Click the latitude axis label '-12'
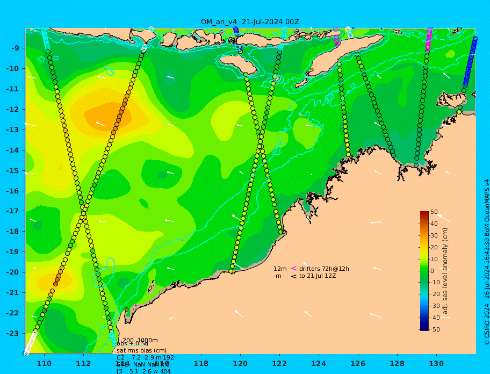490x374 pixels. (13, 110)
